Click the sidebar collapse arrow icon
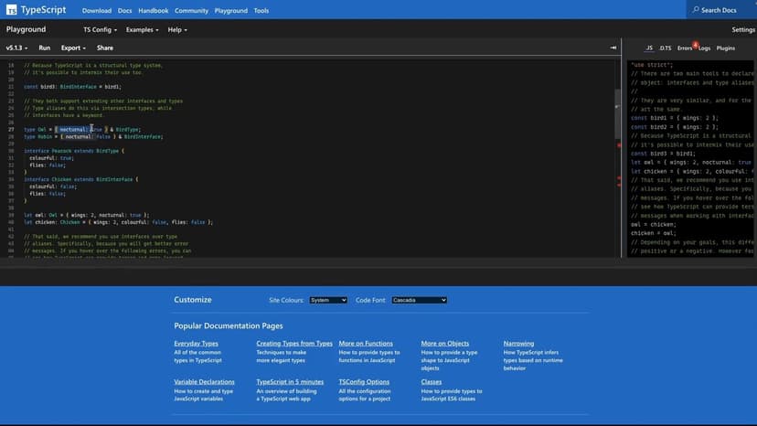This screenshot has width=757, height=426. tap(613, 48)
